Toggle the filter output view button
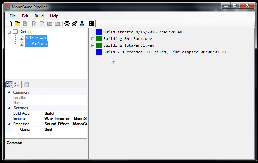This screenshot has width=258, height=163. click(x=92, y=24)
